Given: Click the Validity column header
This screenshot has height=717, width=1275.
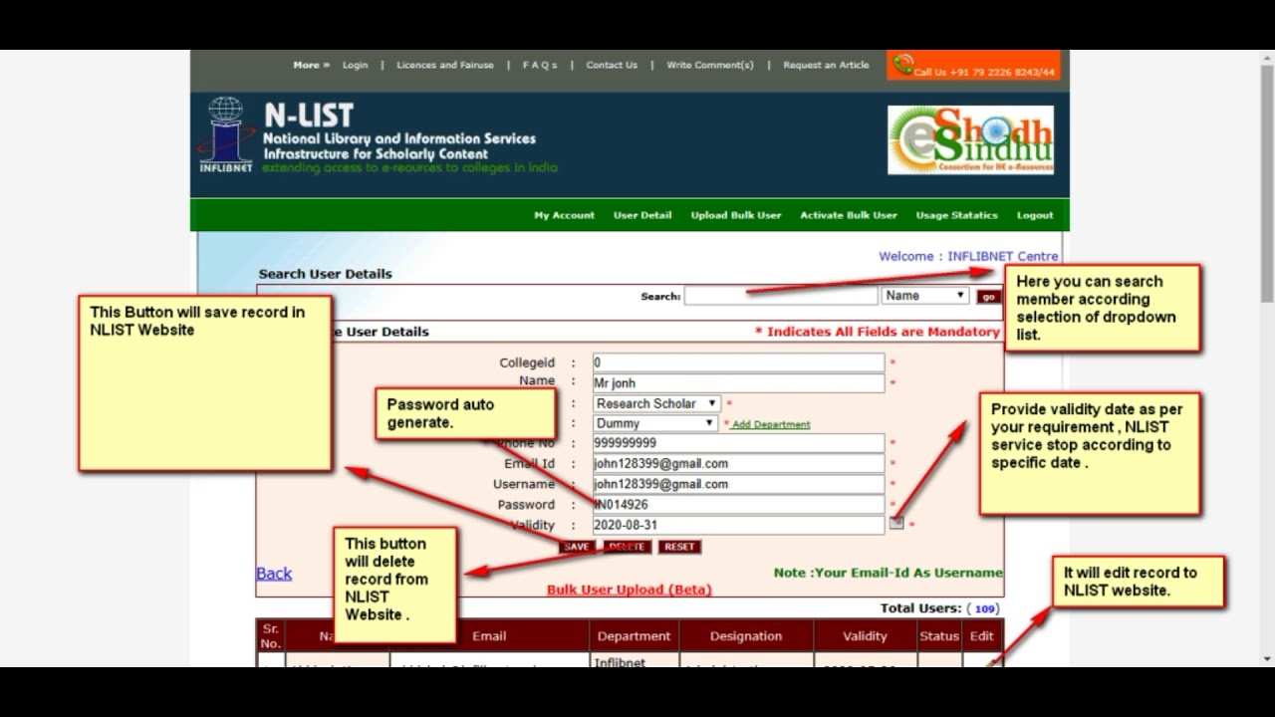Looking at the screenshot, I should [865, 636].
